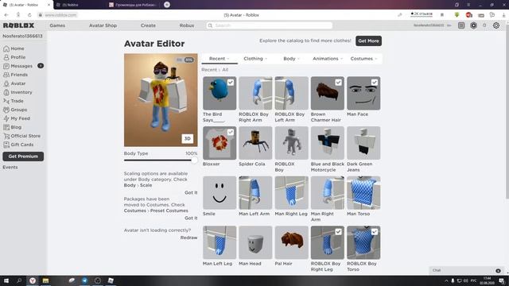
Task: Click the Gift Cards sidebar icon
Action: [x=6, y=145]
